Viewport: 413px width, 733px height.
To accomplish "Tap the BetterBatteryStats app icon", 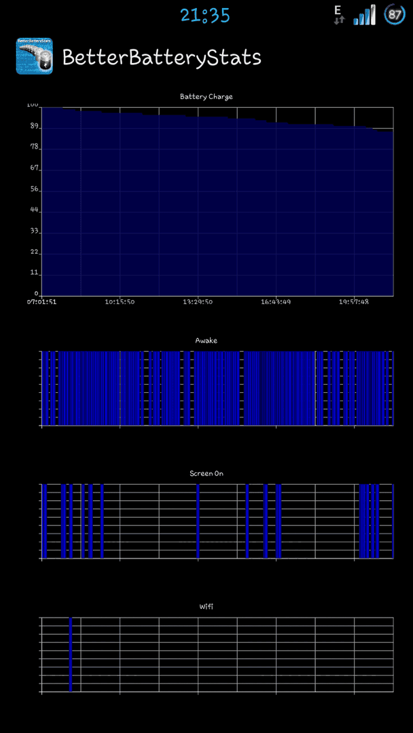I will (x=34, y=56).
